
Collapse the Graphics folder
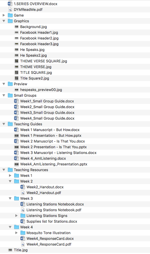click(4, 21)
